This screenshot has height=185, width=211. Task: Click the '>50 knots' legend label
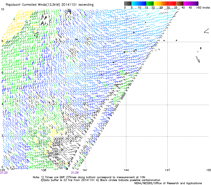coord(203,8)
